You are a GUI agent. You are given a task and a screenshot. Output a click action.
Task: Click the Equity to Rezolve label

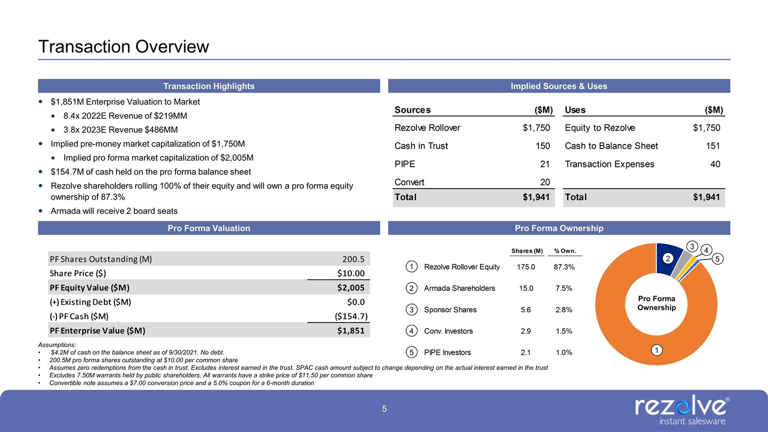pos(600,128)
